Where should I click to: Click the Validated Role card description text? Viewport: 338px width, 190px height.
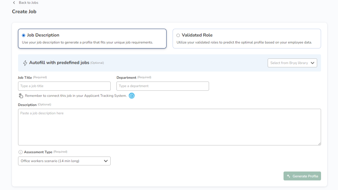[244, 42]
